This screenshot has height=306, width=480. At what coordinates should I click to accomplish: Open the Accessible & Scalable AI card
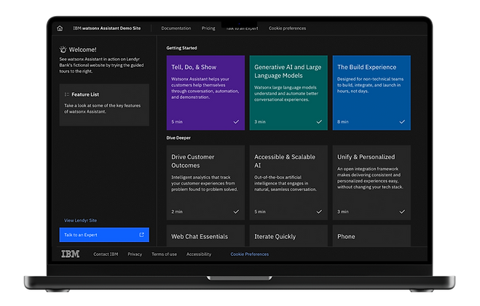(288, 182)
